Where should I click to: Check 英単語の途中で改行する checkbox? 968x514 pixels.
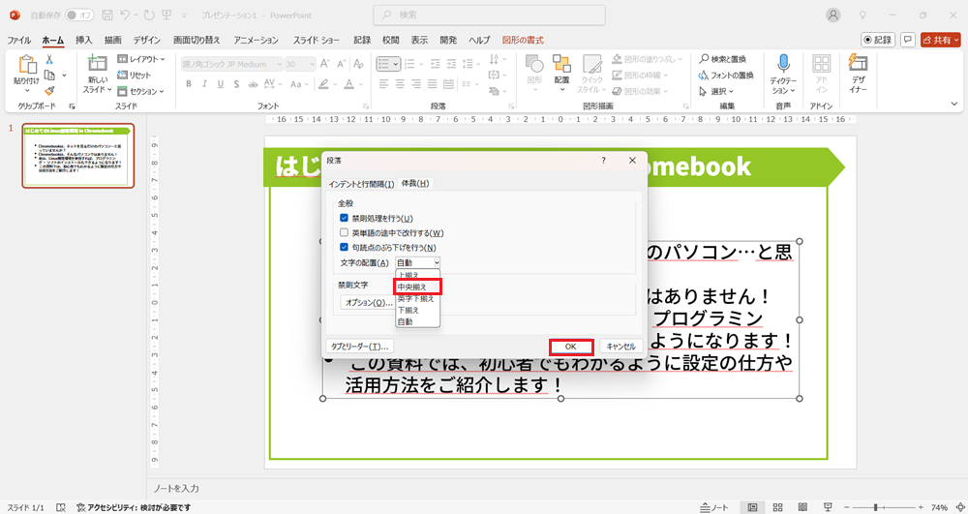[344, 232]
